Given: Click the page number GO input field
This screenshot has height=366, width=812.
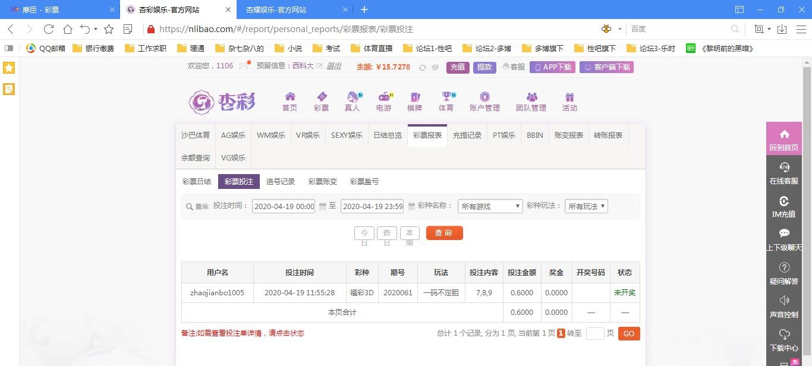Looking at the screenshot, I should (x=594, y=333).
